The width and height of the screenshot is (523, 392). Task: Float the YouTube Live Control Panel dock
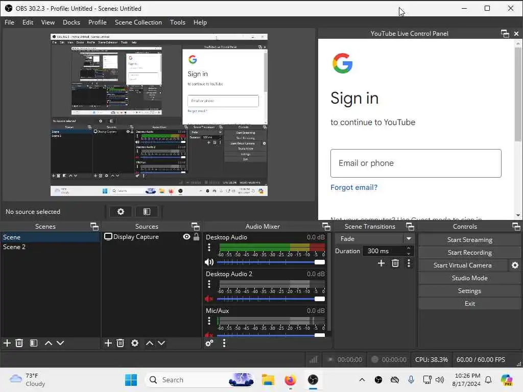click(505, 34)
